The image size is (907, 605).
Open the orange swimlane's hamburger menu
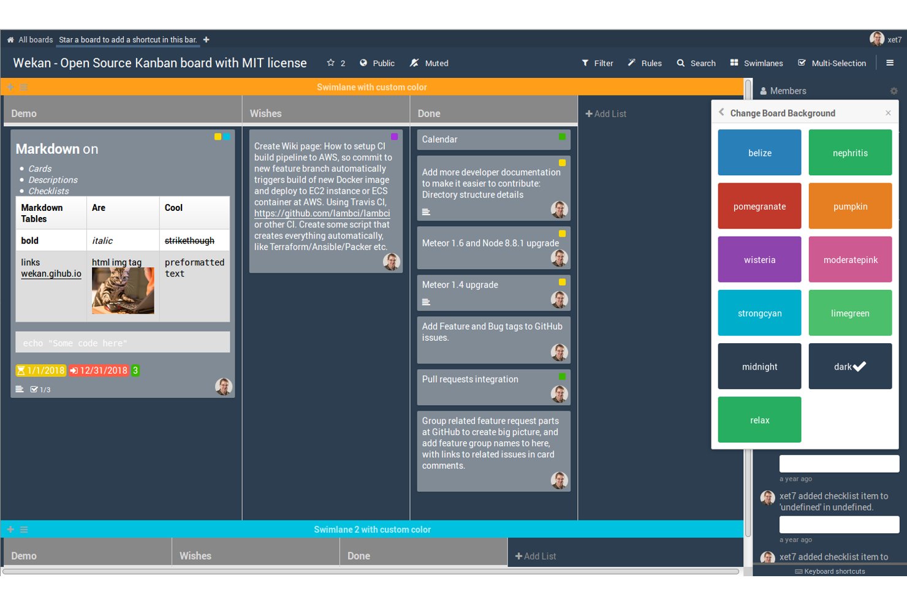tap(24, 87)
